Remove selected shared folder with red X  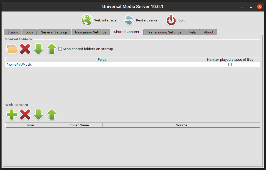[x=25, y=49]
